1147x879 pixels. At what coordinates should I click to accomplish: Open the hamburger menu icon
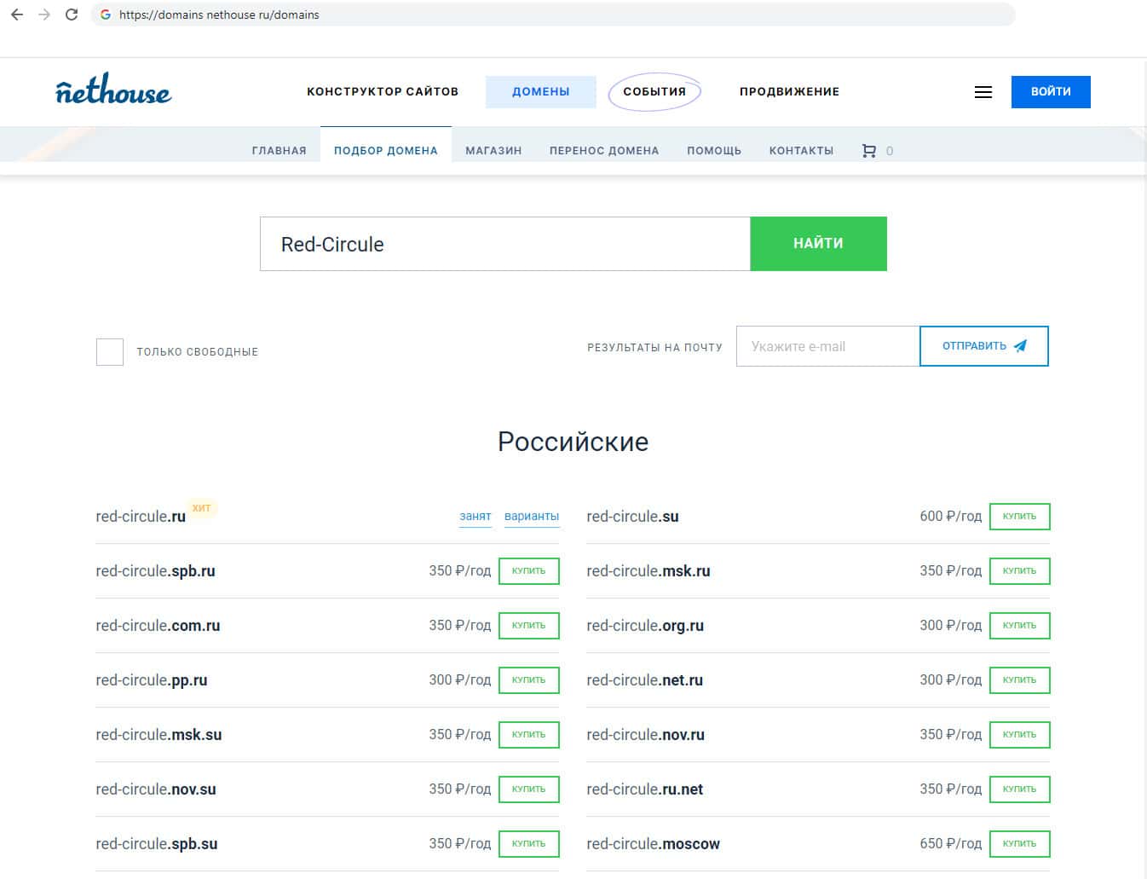tap(983, 92)
